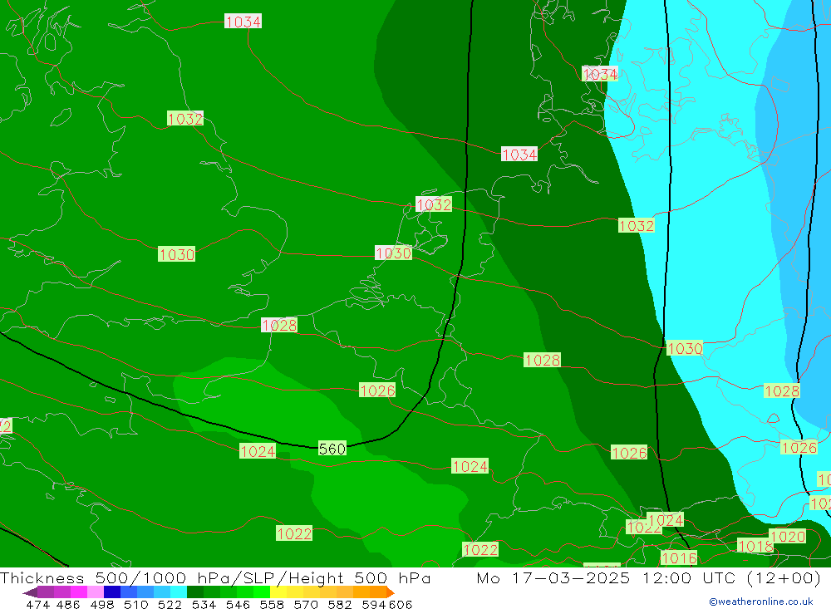
Task: Click the 560 height contour label
Action: [x=332, y=449]
